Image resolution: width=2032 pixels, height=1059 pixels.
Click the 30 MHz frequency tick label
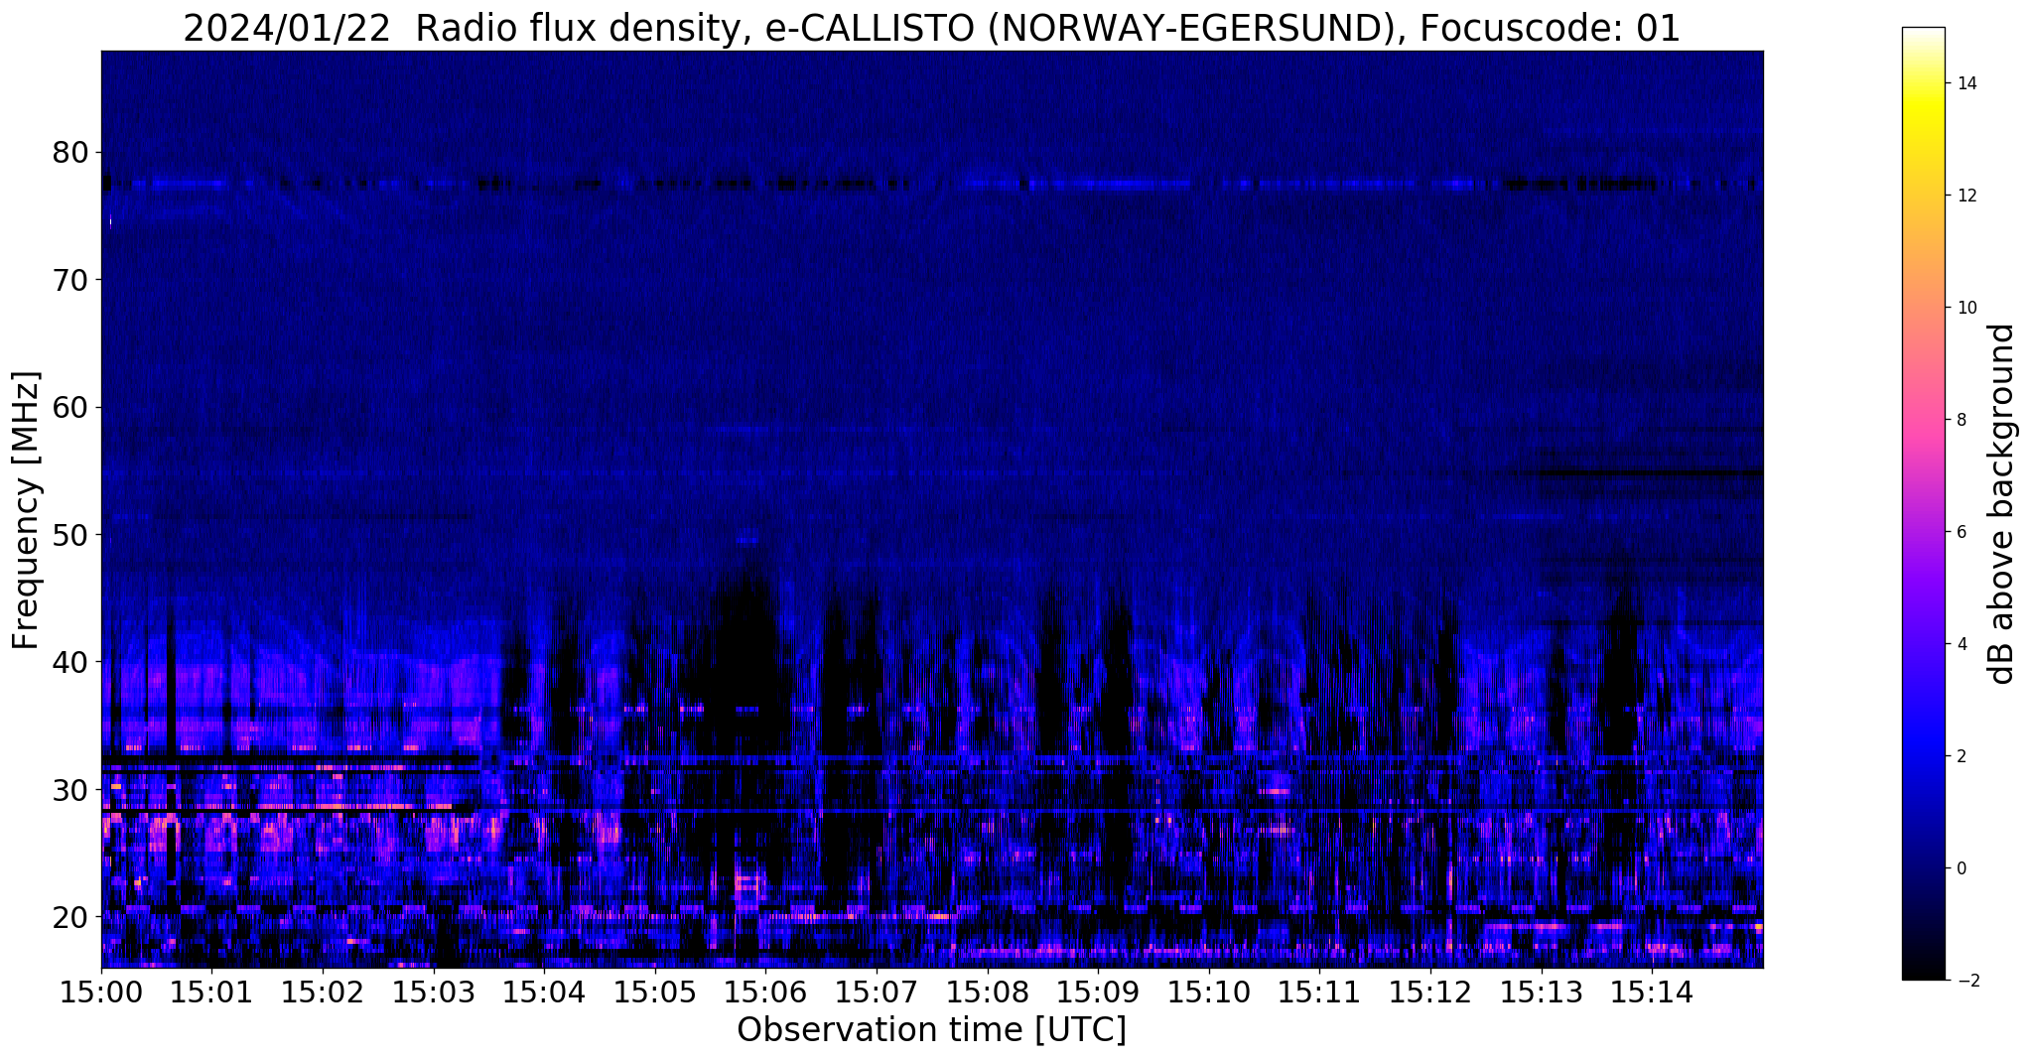tap(69, 789)
